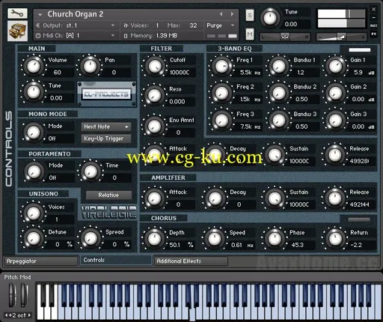Click the Chorus Depth knob
This screenshot has width=383, height=322.
click(x=154, y=239)
